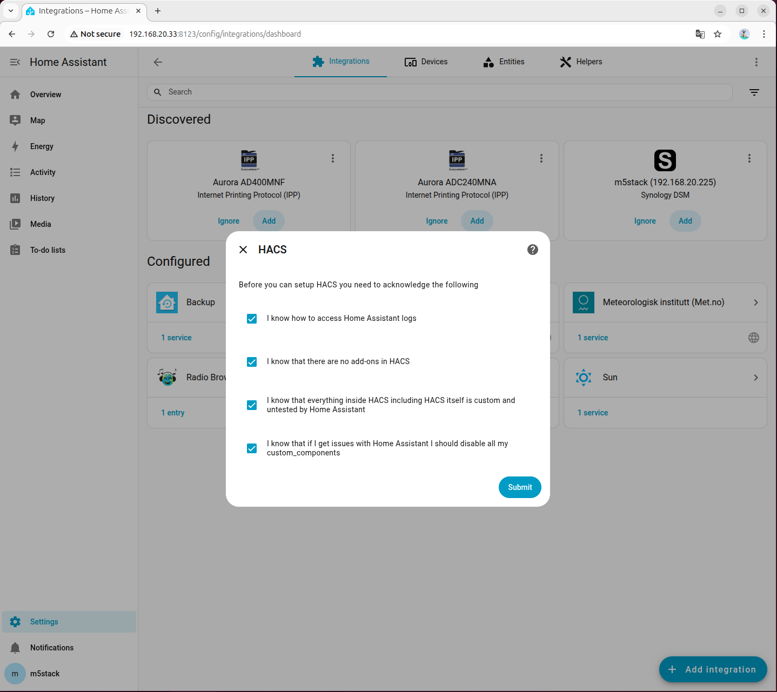This screenshot has width=777, height=692.
Task: Bookmark this page with star icon
Action: pos(718,34)
